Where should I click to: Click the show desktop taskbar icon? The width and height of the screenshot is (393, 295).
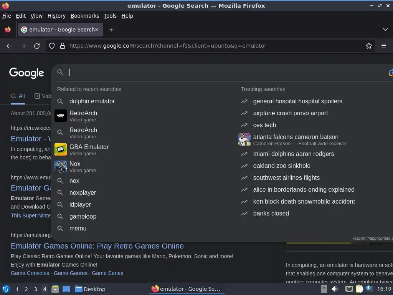pyautogui.click(x=66, y=289)
